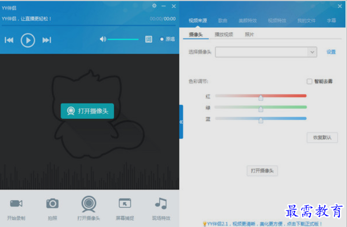Switch to 视频特效 tab
The image size is (347, 227).
[x=277, y=21]
